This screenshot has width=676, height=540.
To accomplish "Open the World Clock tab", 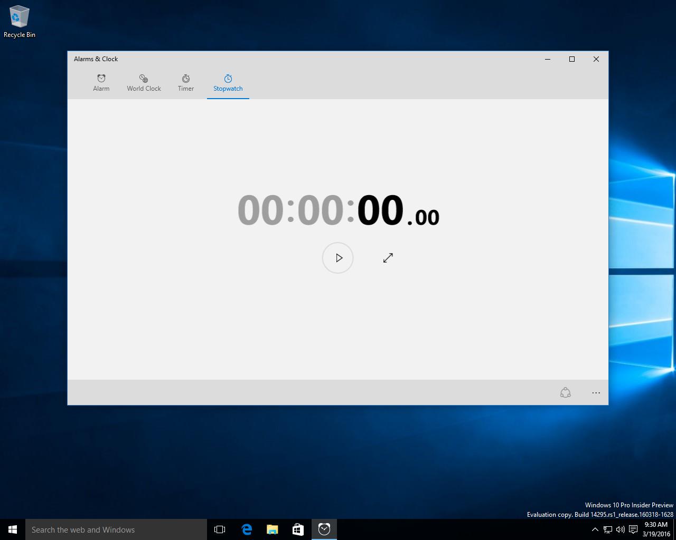I will pos(144,83).
